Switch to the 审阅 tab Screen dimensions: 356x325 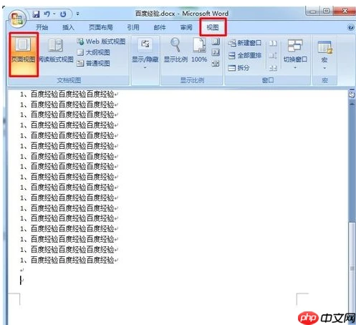click(186, 27)
